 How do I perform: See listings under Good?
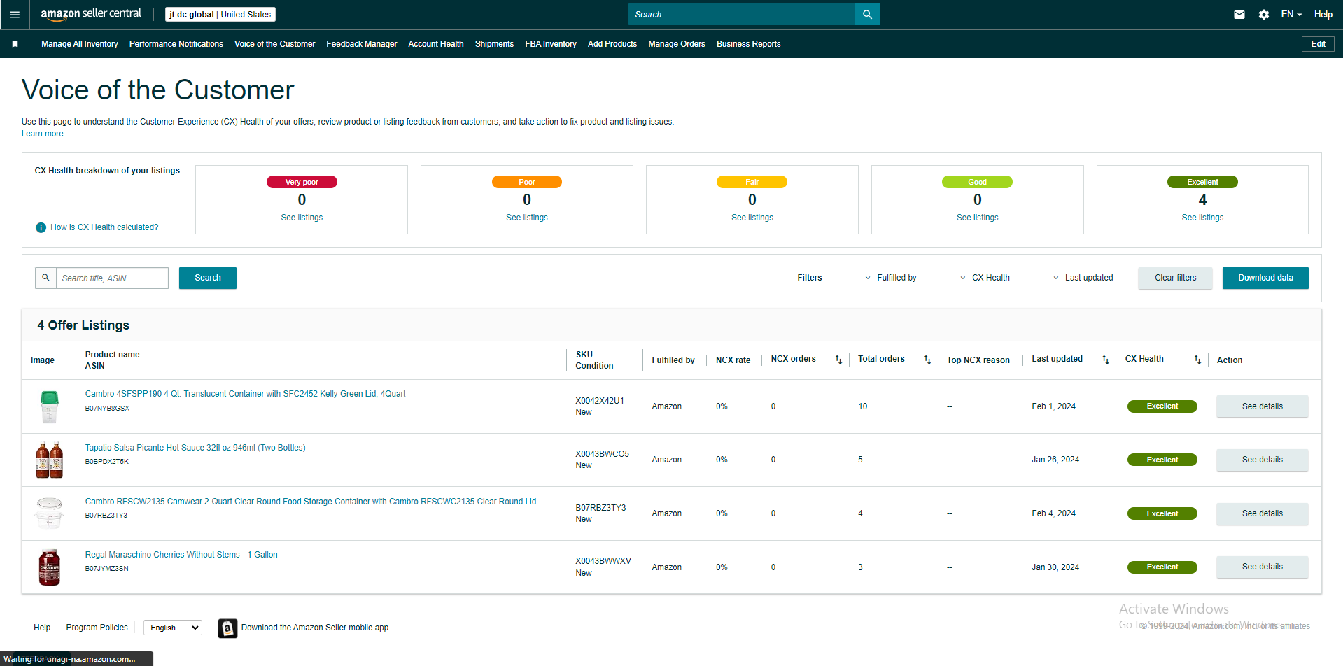point(978,218)
